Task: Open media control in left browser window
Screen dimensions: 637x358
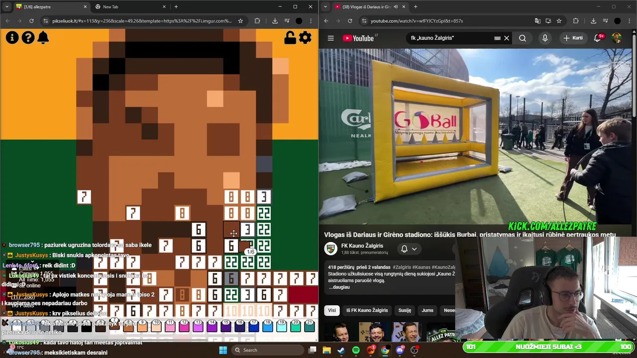Action: [x=287, y=21]
